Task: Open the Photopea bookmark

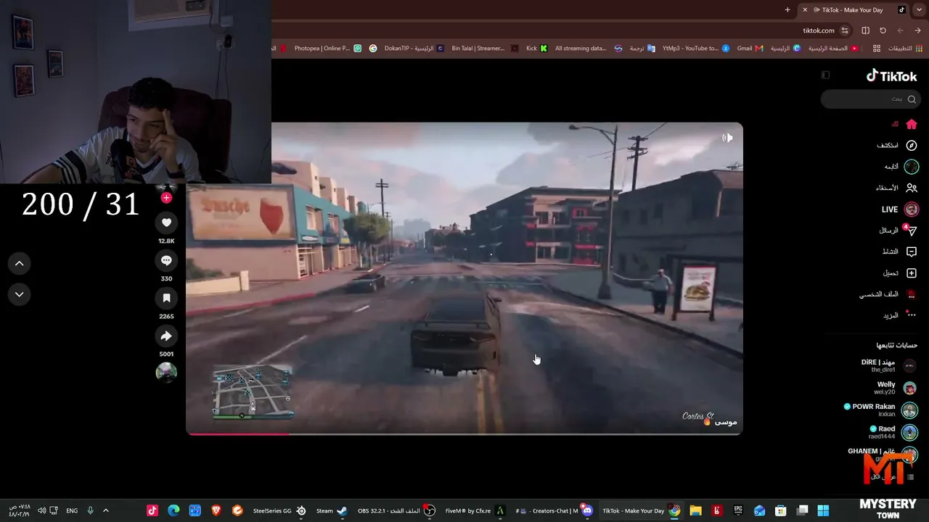Action: click(x=327, y=49)
